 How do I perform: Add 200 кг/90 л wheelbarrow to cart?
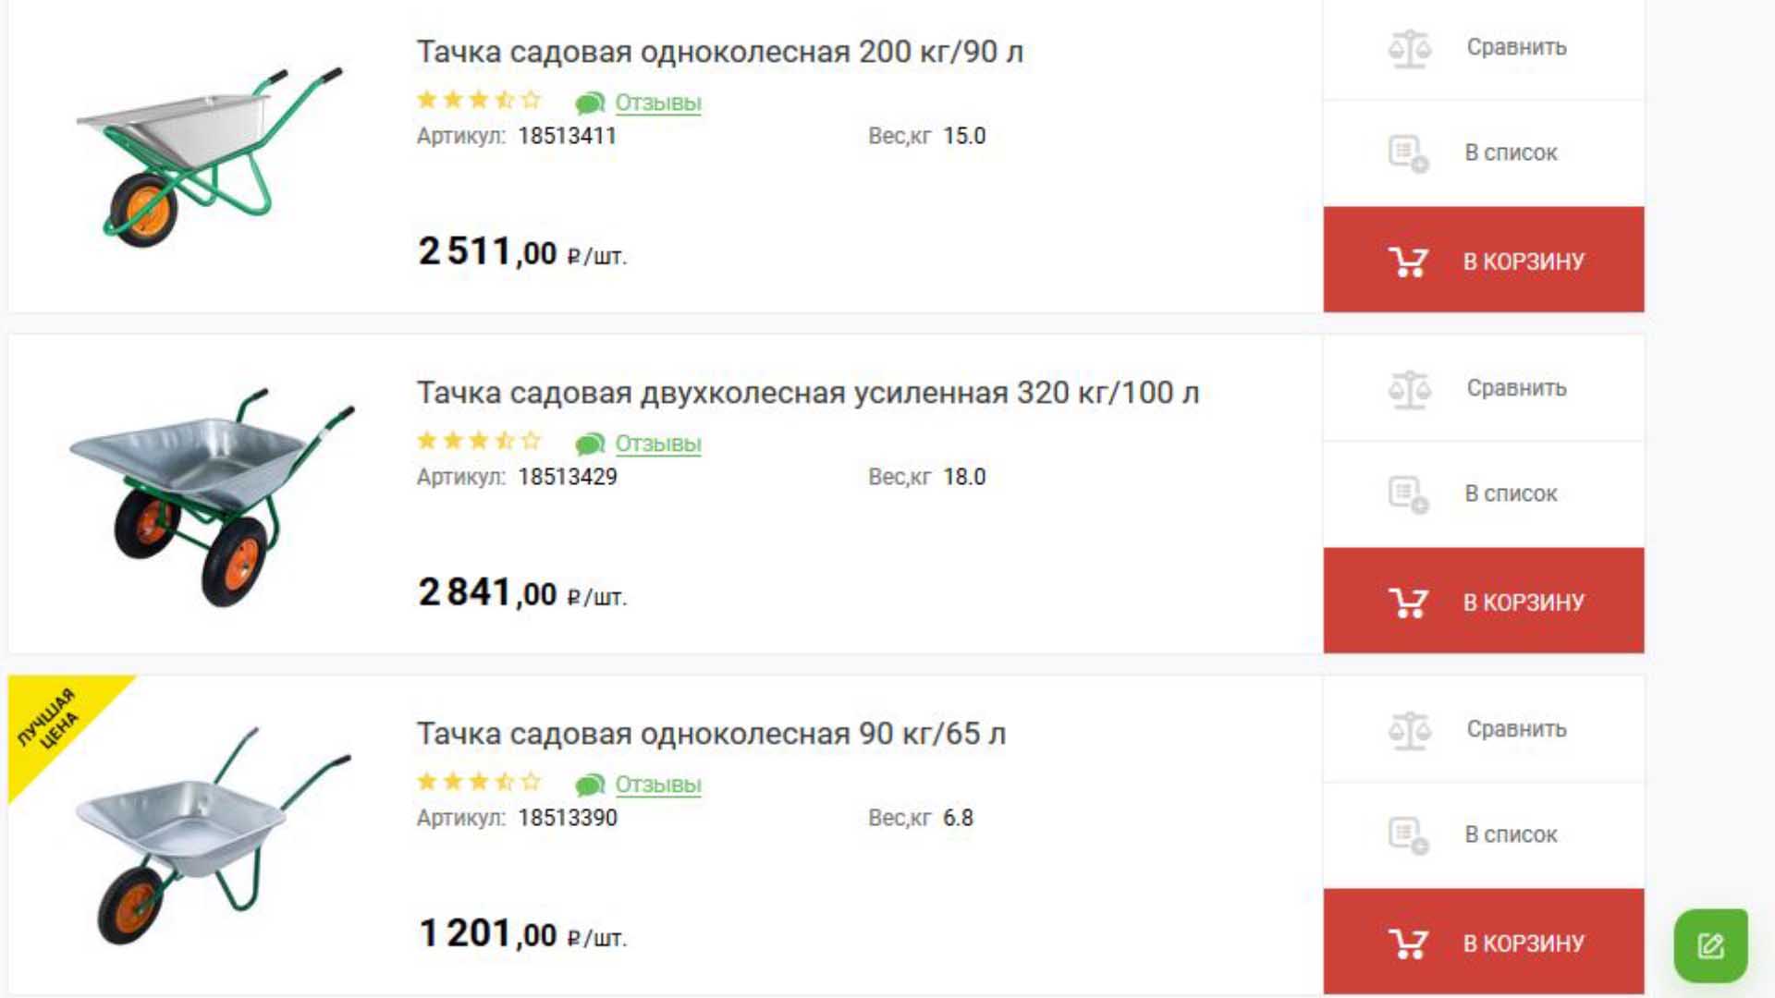(x=1483, y=261)
